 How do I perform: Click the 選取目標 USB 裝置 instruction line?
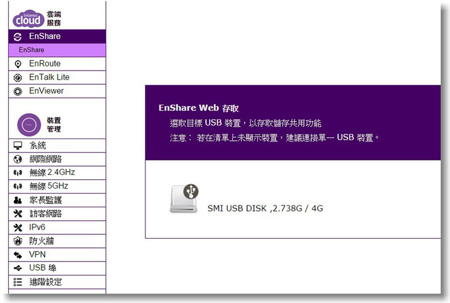coord(245,123)
